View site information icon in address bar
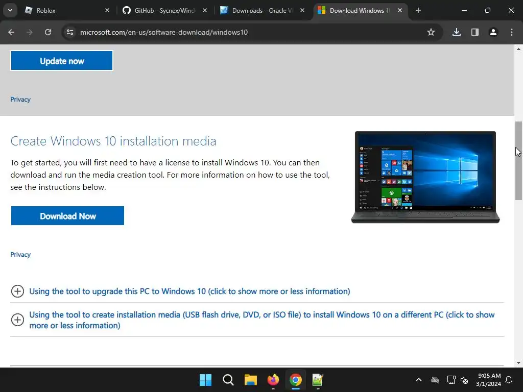The height and width of the screenshot is (392, 523). tap(70, 32)
